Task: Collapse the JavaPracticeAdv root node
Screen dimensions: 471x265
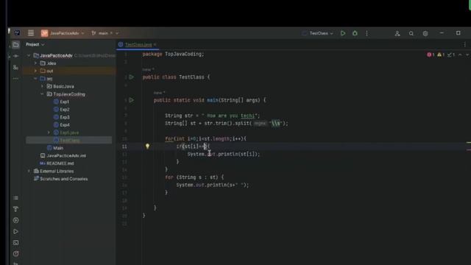Action: pos(29,56)
